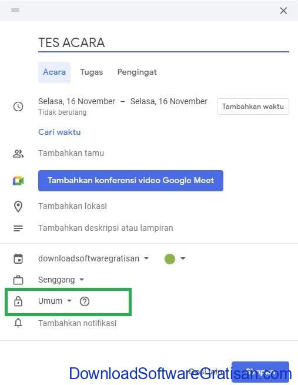
Task: Expand the Senggang availability dropdown
Action: point(61,280)
